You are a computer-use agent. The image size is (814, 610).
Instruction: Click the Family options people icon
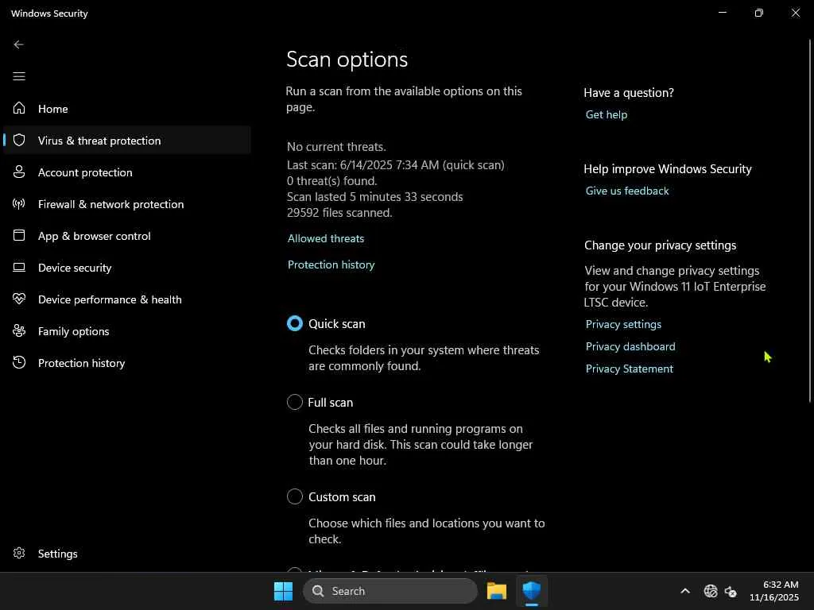[x=19, y=330]
